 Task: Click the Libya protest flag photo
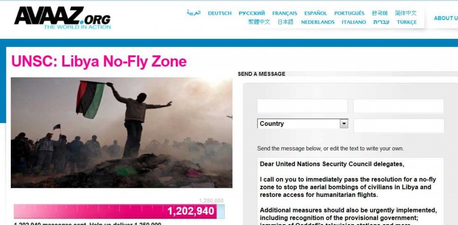(x=121, y=133)
